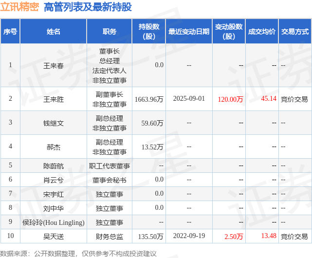The width and height of the screenshot is (312, 258).
Task: Select the 持股数(股) column header
Action: tap(149, 31)
